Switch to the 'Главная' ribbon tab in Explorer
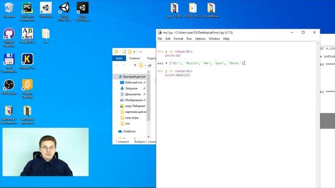This screenshot has height=188, width=335. pyautogui.click(x=135, y=58)
